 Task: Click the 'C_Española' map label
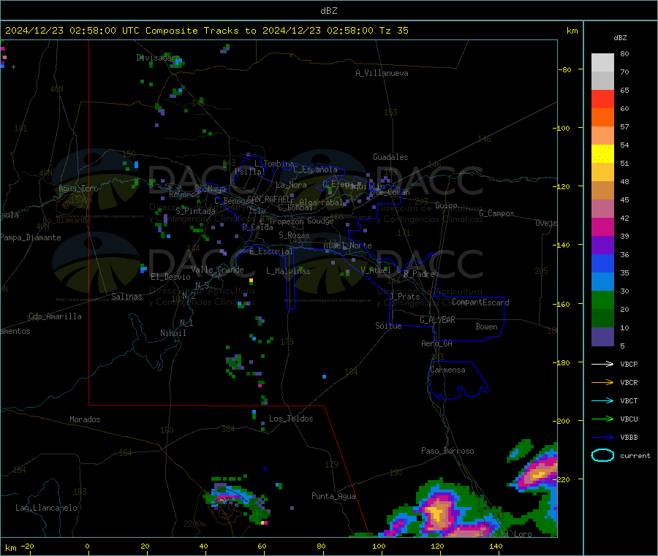(315, 170)
